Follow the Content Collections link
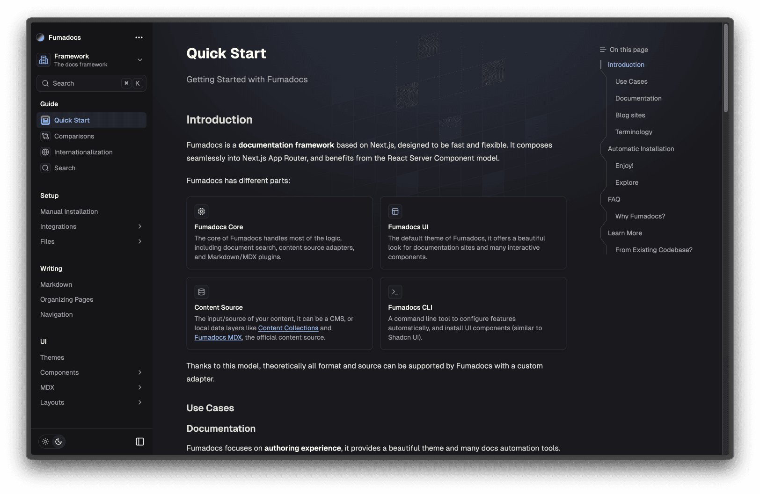 [288, 328]
